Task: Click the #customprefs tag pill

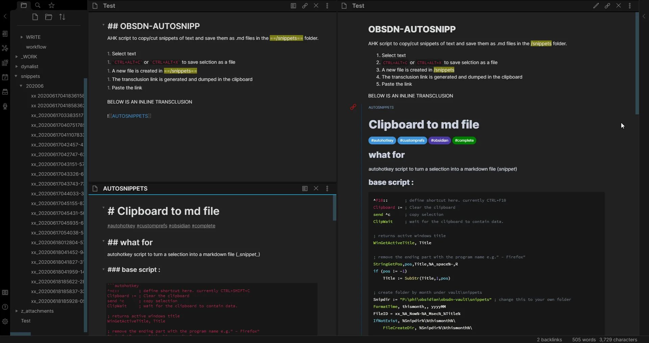Action: (412, 140)
